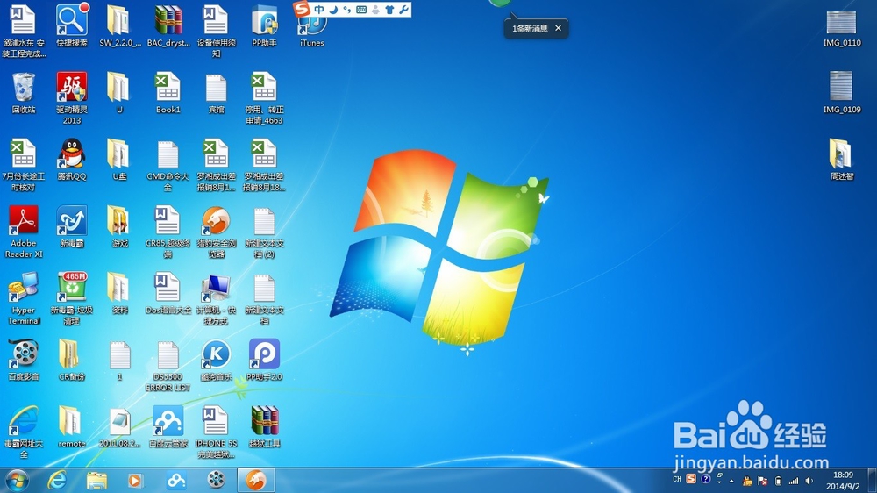Image resolution: width=877 pixels, height=493 pixels.
Task: Open the 酷狗音乐 K icon
Action: (217, 360)
